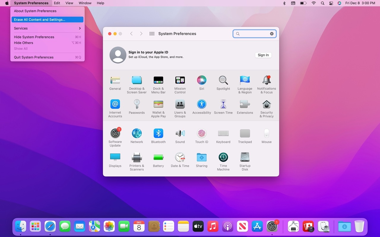The height and width of the screenshot is (237, 380).
Task: Choose Hide Others menu item
Action: coord(47,43)
